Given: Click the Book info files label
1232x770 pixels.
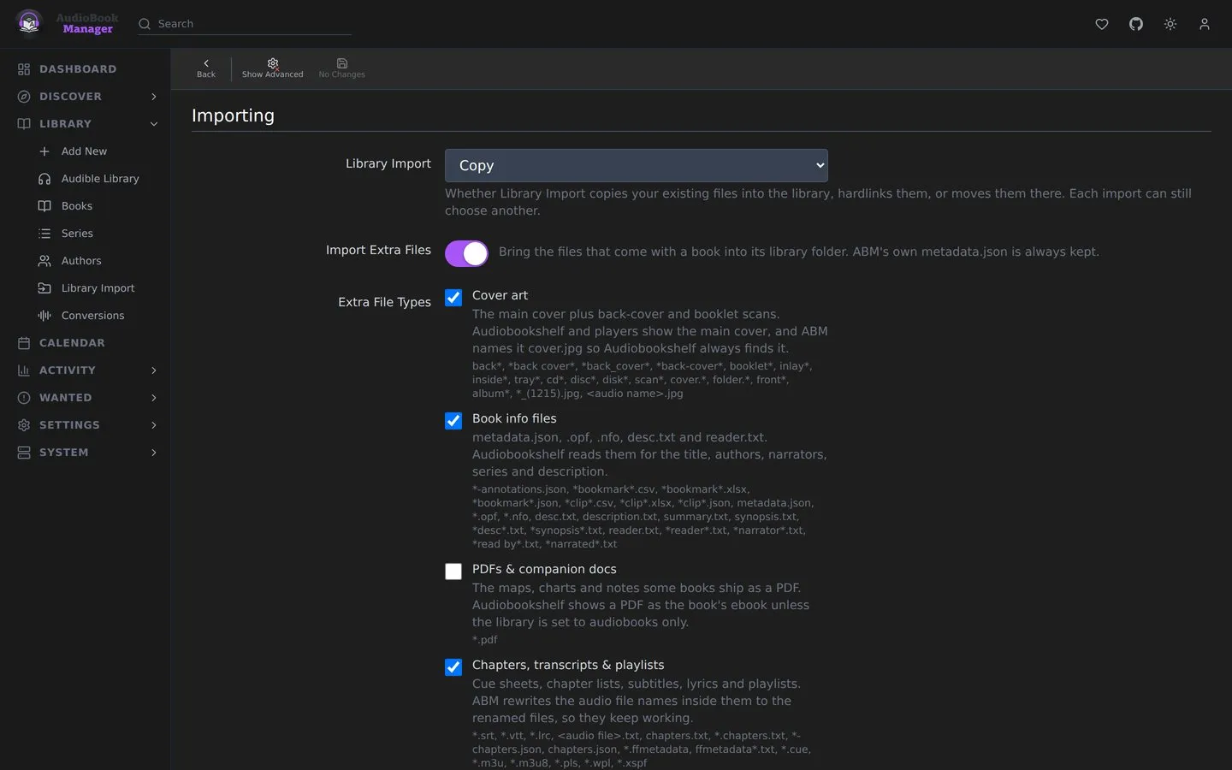Looking at the screenshot, I should pyautogui.click(x=514, y=418).
